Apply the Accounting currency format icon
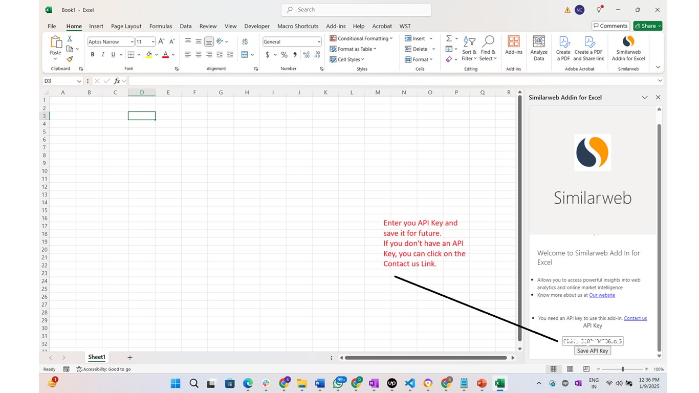This screenshot has height=393, width=699. pos(267,55)
